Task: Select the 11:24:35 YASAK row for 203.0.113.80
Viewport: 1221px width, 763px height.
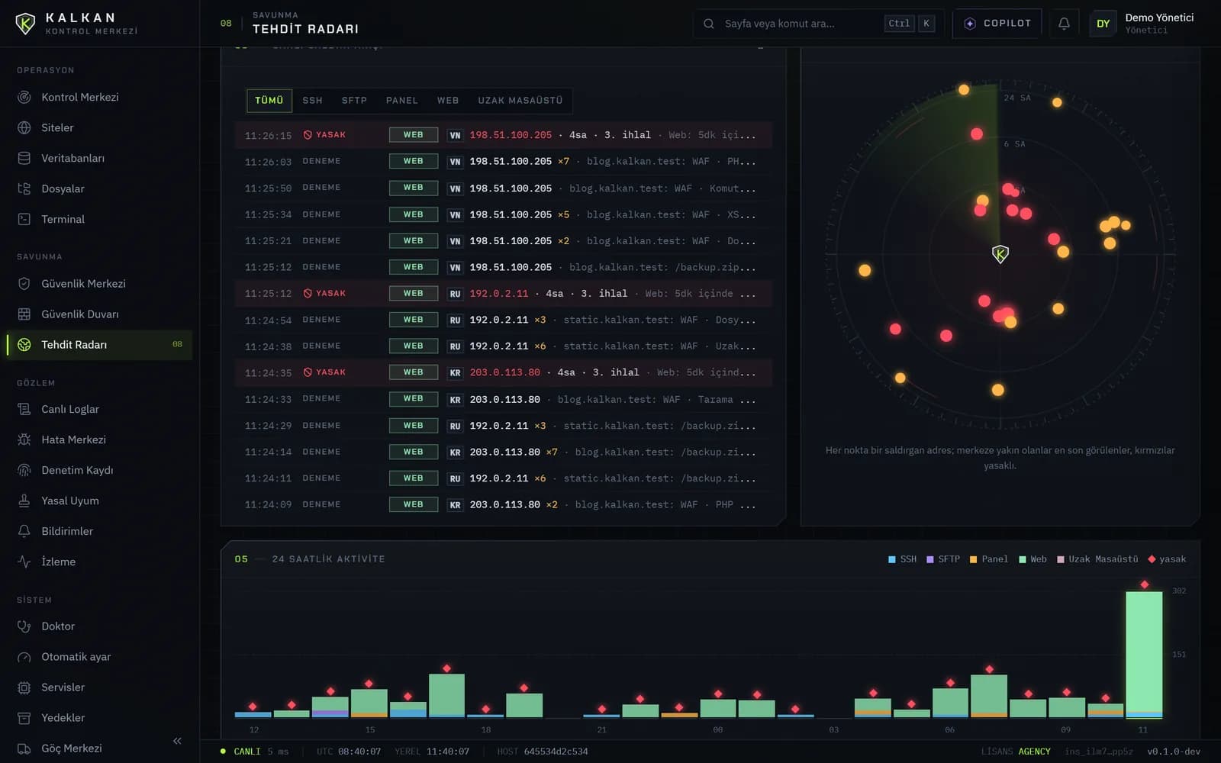Action: coord(504,372)
